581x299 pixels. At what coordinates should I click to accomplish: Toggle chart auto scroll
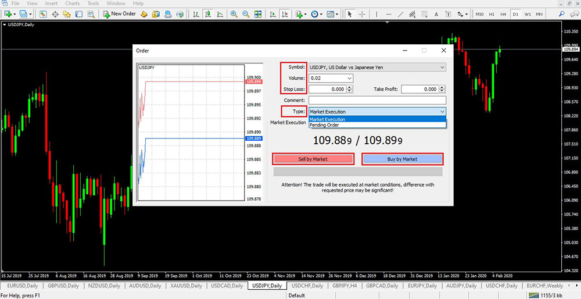[x=272, y=14]
